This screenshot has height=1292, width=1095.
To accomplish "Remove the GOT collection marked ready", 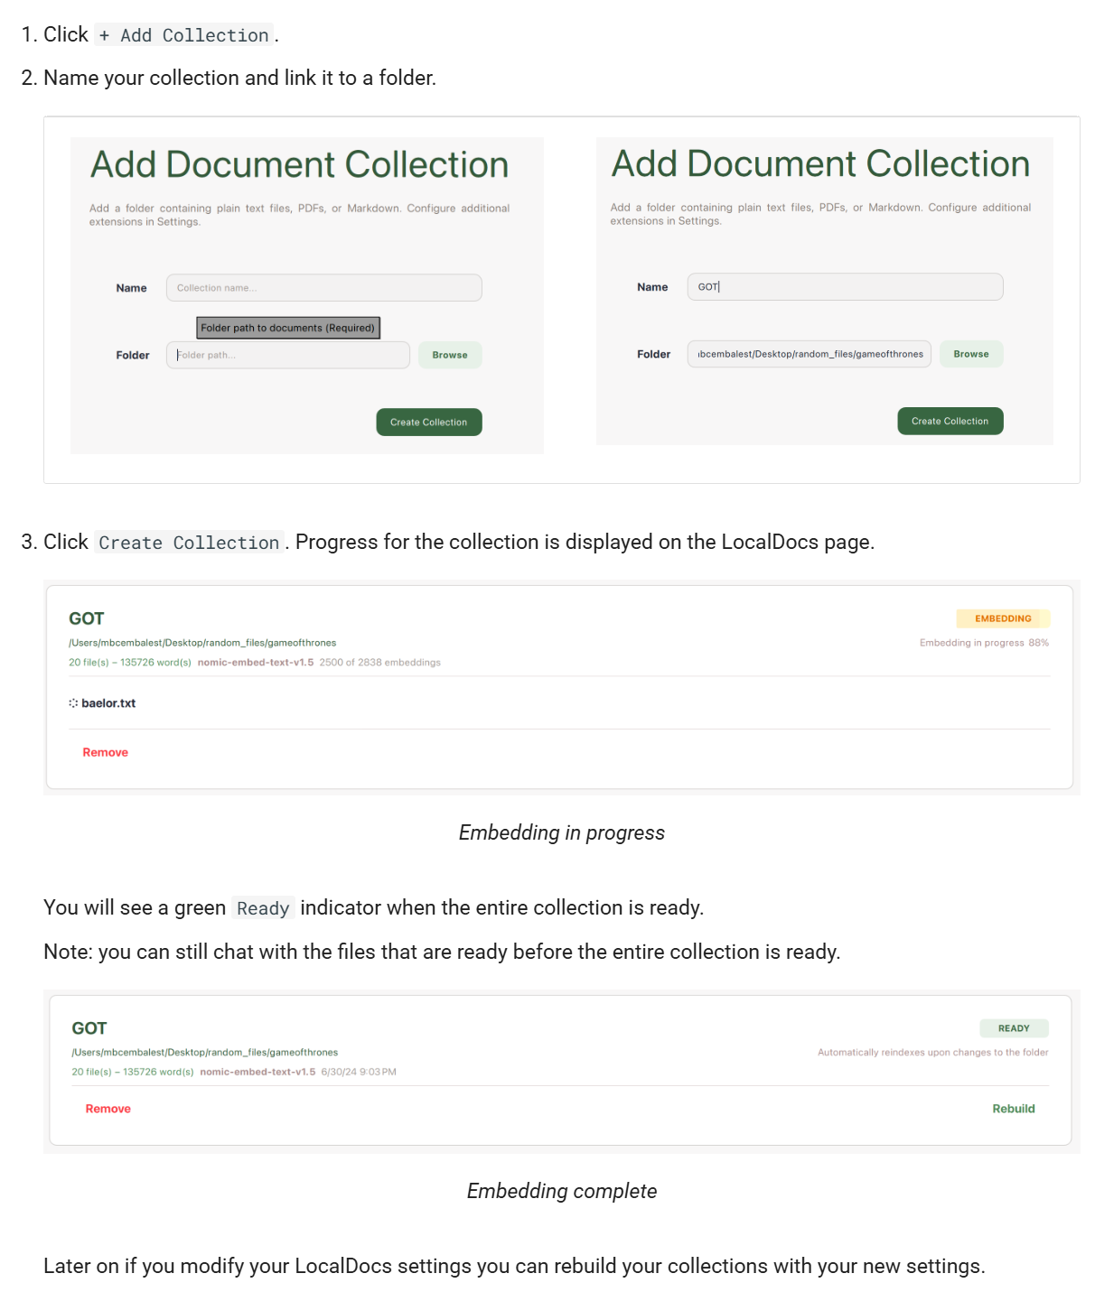I will [x=108, y=1109].
